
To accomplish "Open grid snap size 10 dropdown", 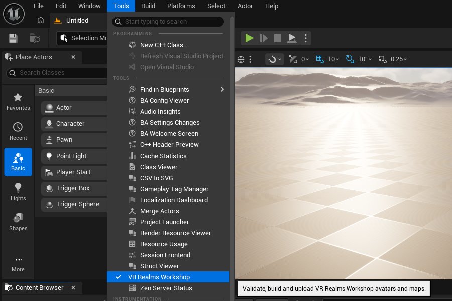I will pyautogui.click(x=333, y=59).
